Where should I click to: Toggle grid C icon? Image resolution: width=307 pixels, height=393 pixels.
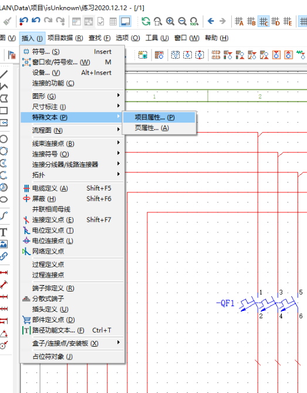pyautogui.click(x=264, y=21)
